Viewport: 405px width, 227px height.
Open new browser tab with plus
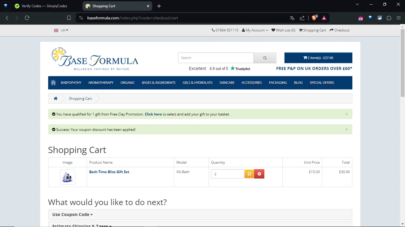(x=159, y=6)
